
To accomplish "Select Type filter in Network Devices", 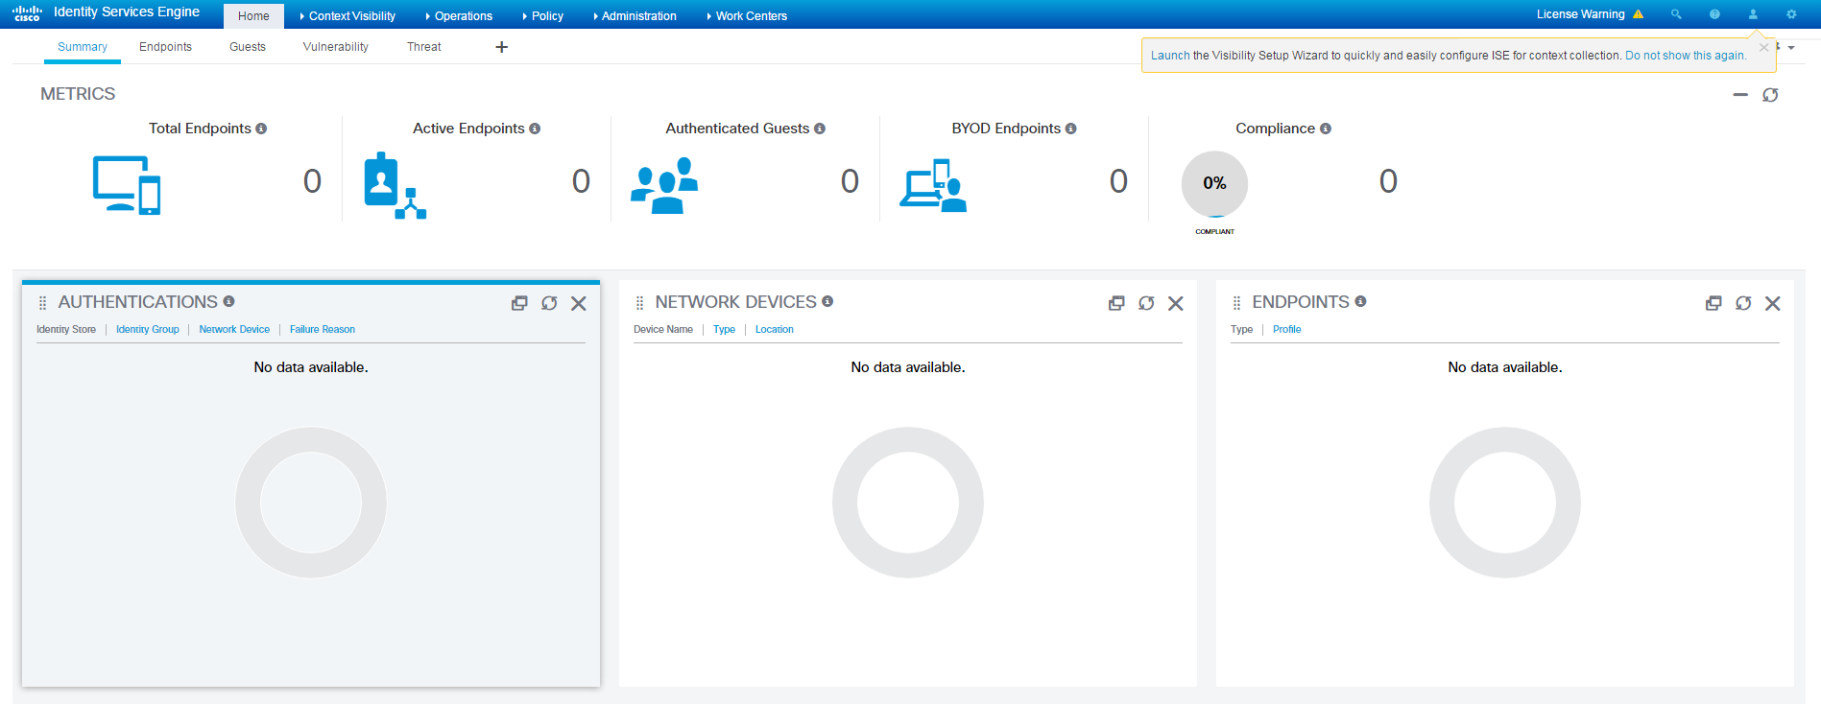I will point(724,329).
